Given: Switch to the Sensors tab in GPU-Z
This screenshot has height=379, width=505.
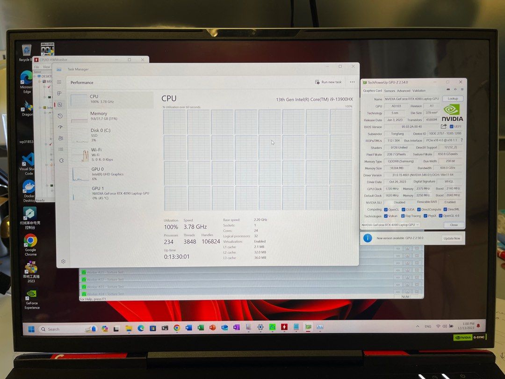Looking at the screenshot, I should pos(390,91).
